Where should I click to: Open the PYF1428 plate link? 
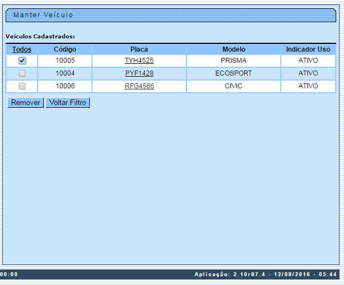(139, 73)
